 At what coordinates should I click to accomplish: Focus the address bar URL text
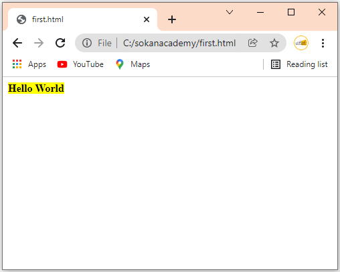pos(179,43)
